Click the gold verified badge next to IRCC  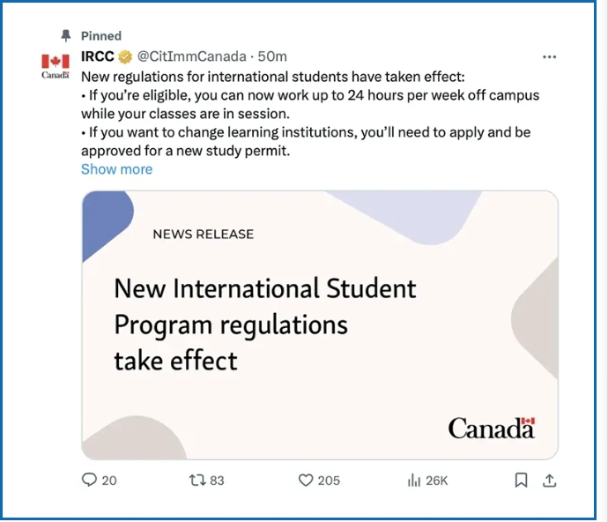[x=125, y=56]
